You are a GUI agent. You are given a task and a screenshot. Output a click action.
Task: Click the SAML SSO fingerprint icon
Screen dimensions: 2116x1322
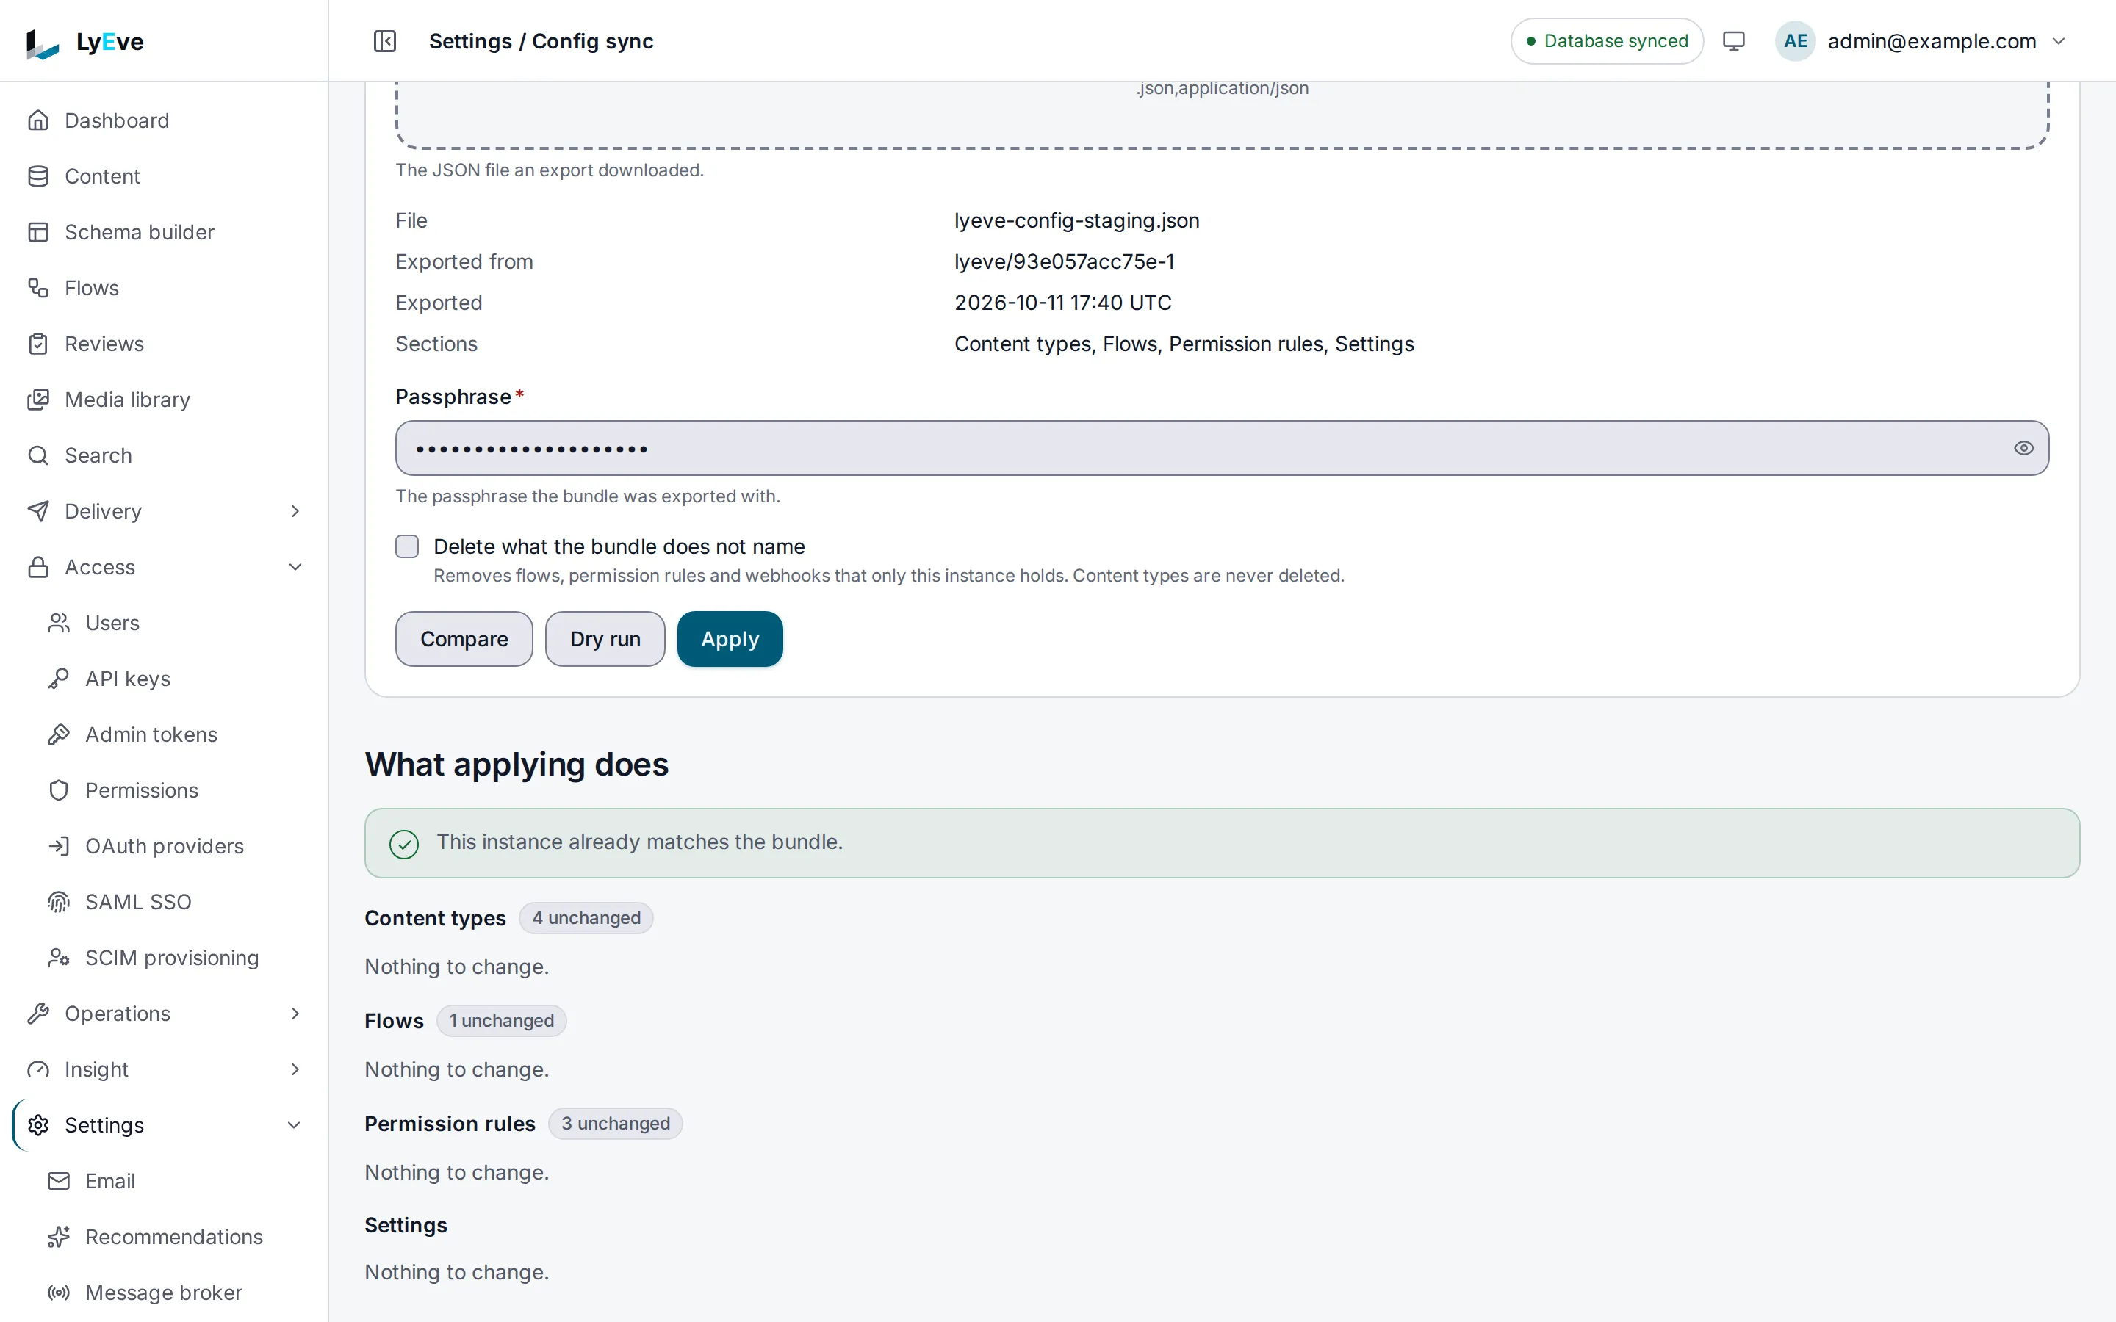tap(59, 901)
